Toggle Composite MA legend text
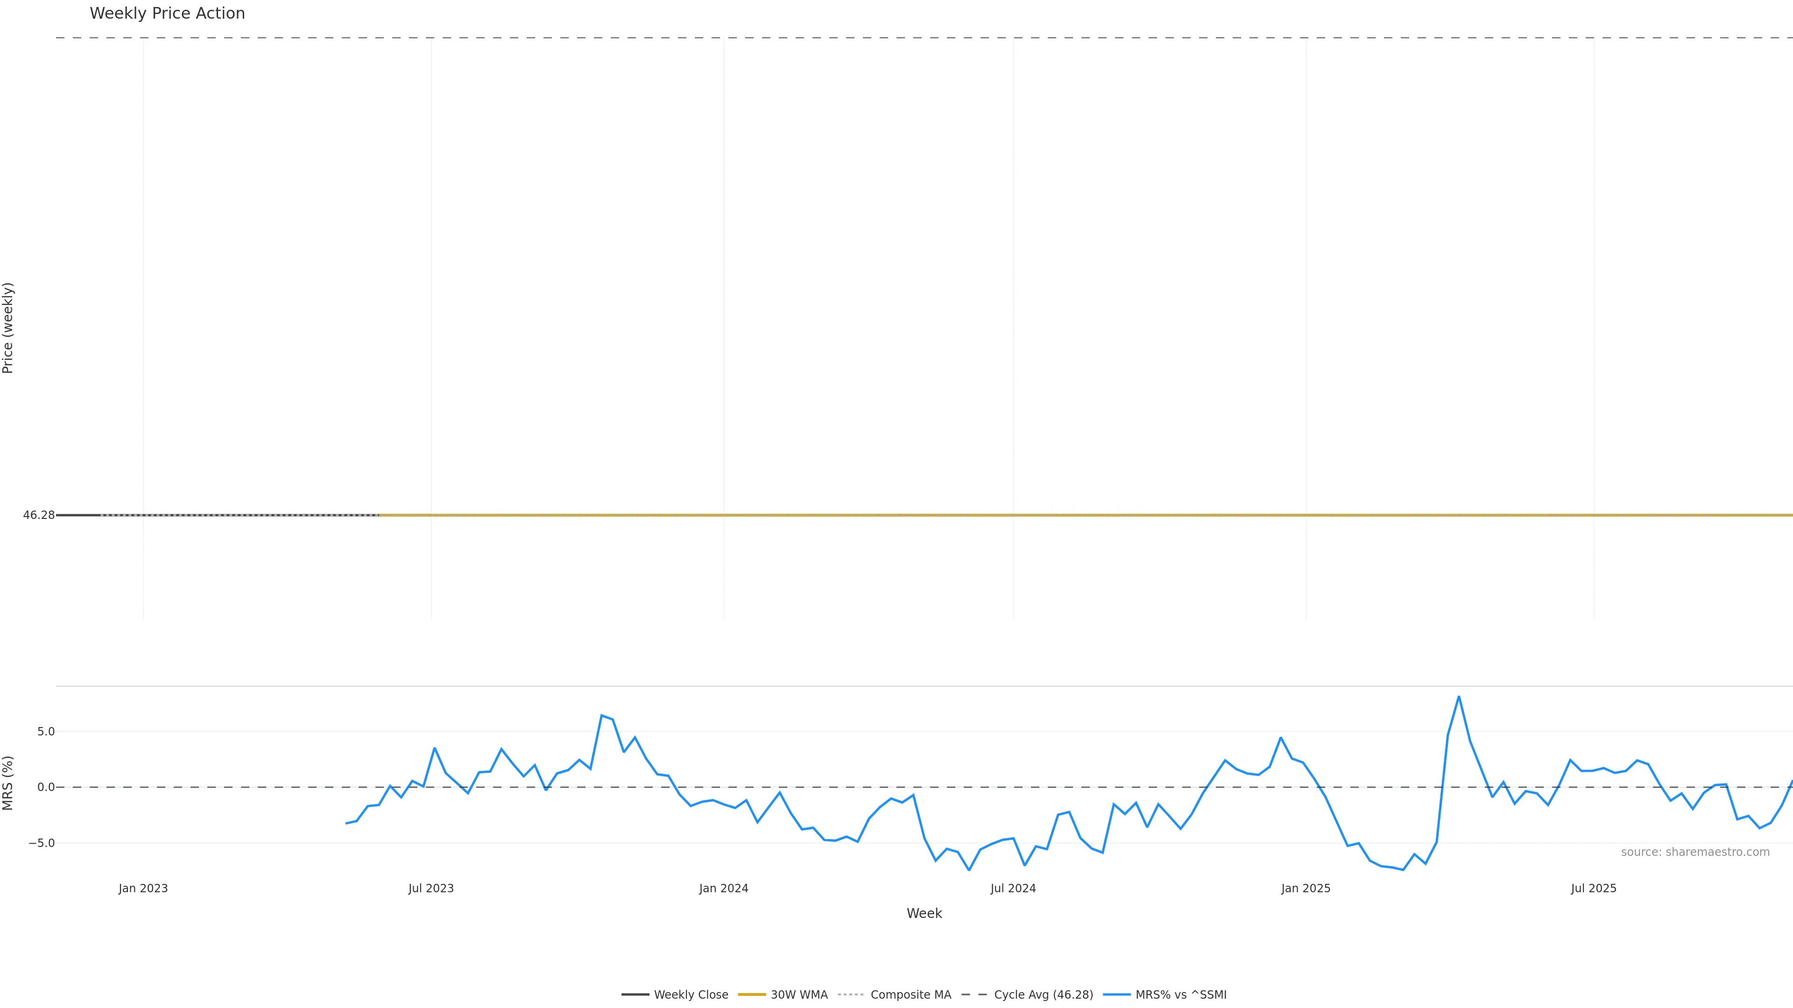 910,995
